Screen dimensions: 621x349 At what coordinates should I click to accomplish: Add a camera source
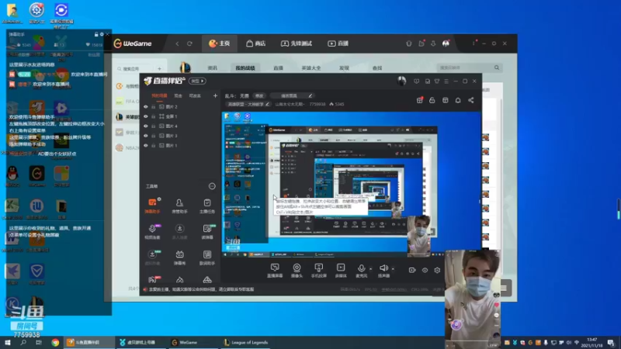click(297, 270)
